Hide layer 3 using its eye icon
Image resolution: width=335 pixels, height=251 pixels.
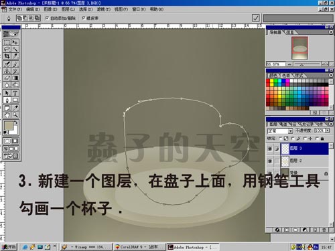pos(270,149)
